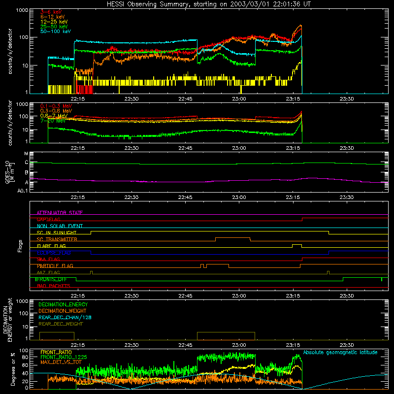Click the C class label on GOES axis

(x=27, y=163)
